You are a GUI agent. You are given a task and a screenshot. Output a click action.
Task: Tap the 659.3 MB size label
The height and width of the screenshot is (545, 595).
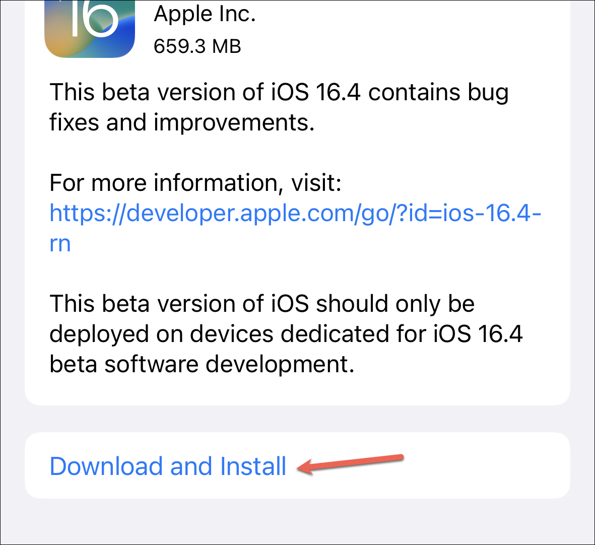point(197,46)
